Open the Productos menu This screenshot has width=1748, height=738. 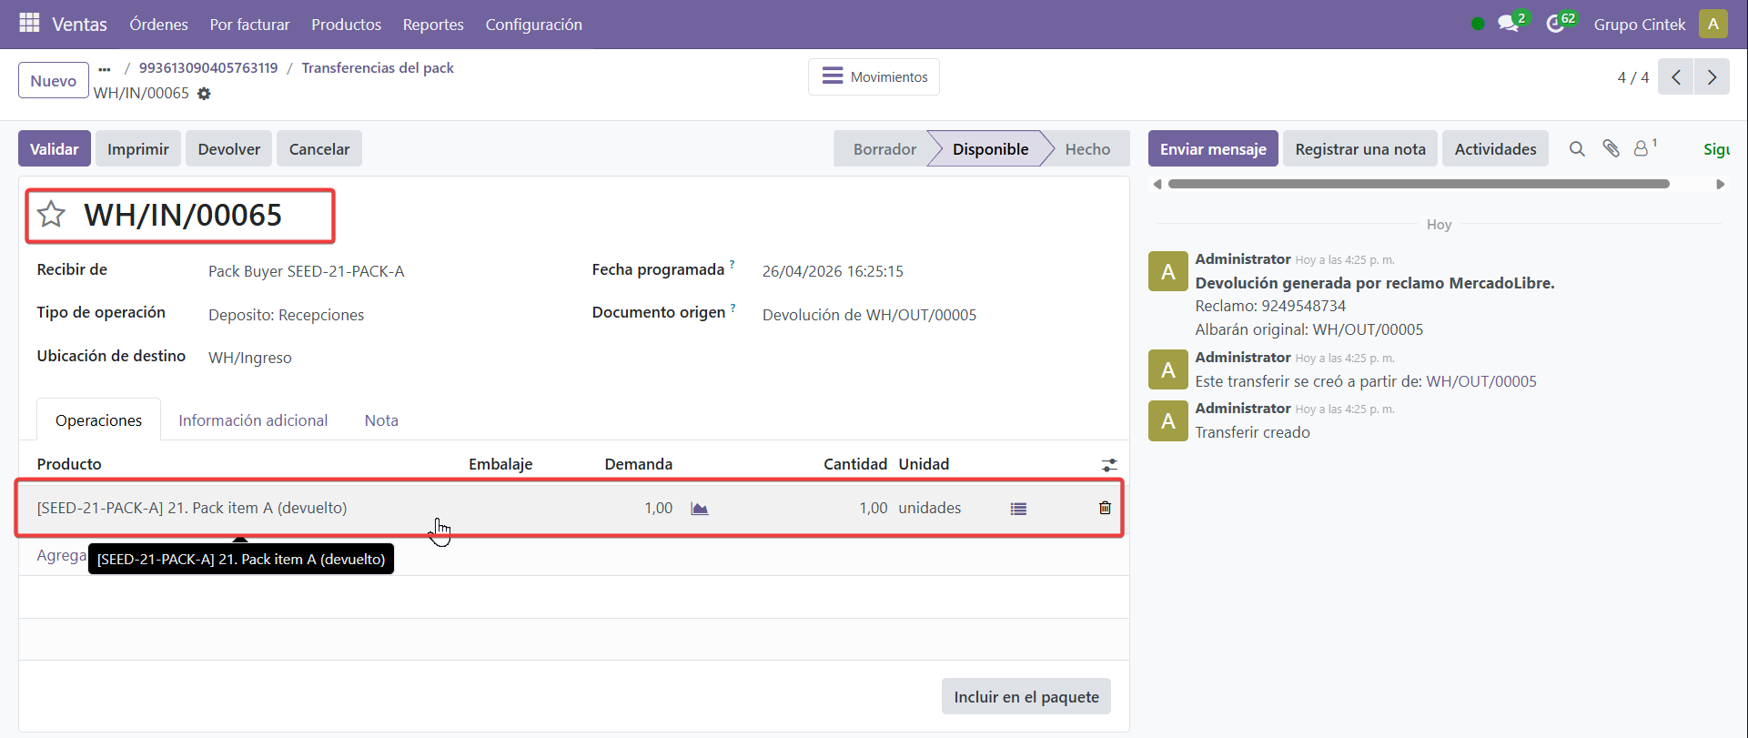(x=346, y=25)
